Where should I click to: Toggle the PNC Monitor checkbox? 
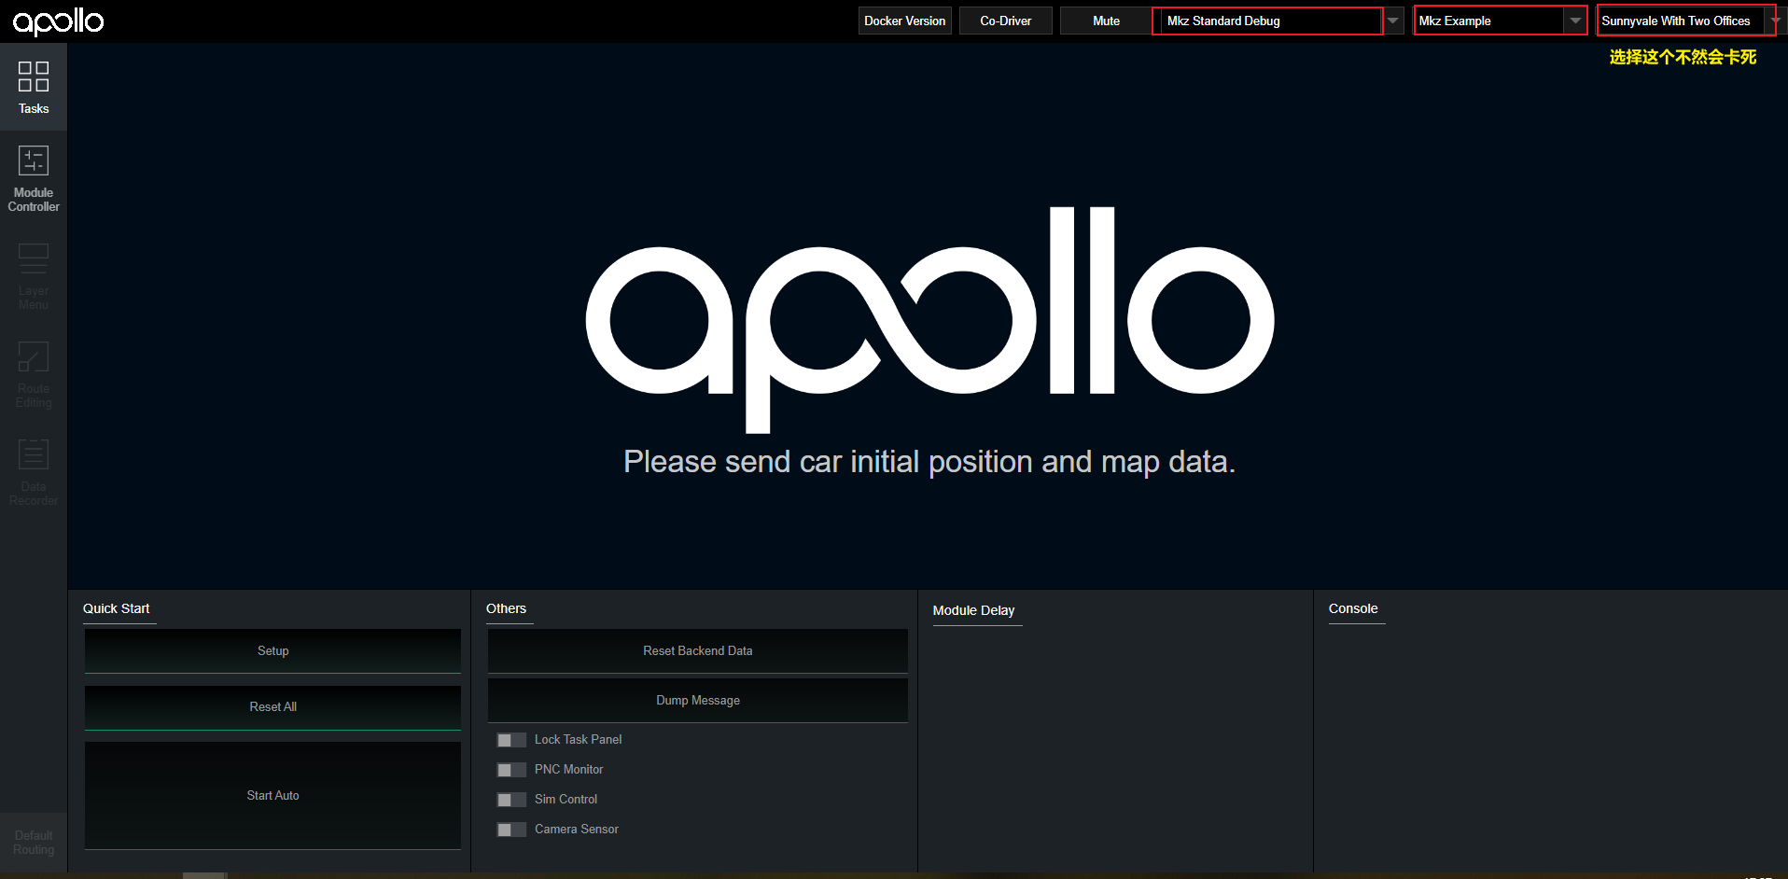510,769
